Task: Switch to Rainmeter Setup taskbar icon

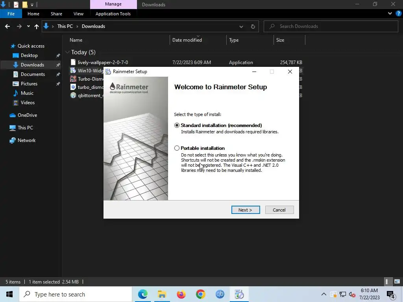Action: point(239,294)
